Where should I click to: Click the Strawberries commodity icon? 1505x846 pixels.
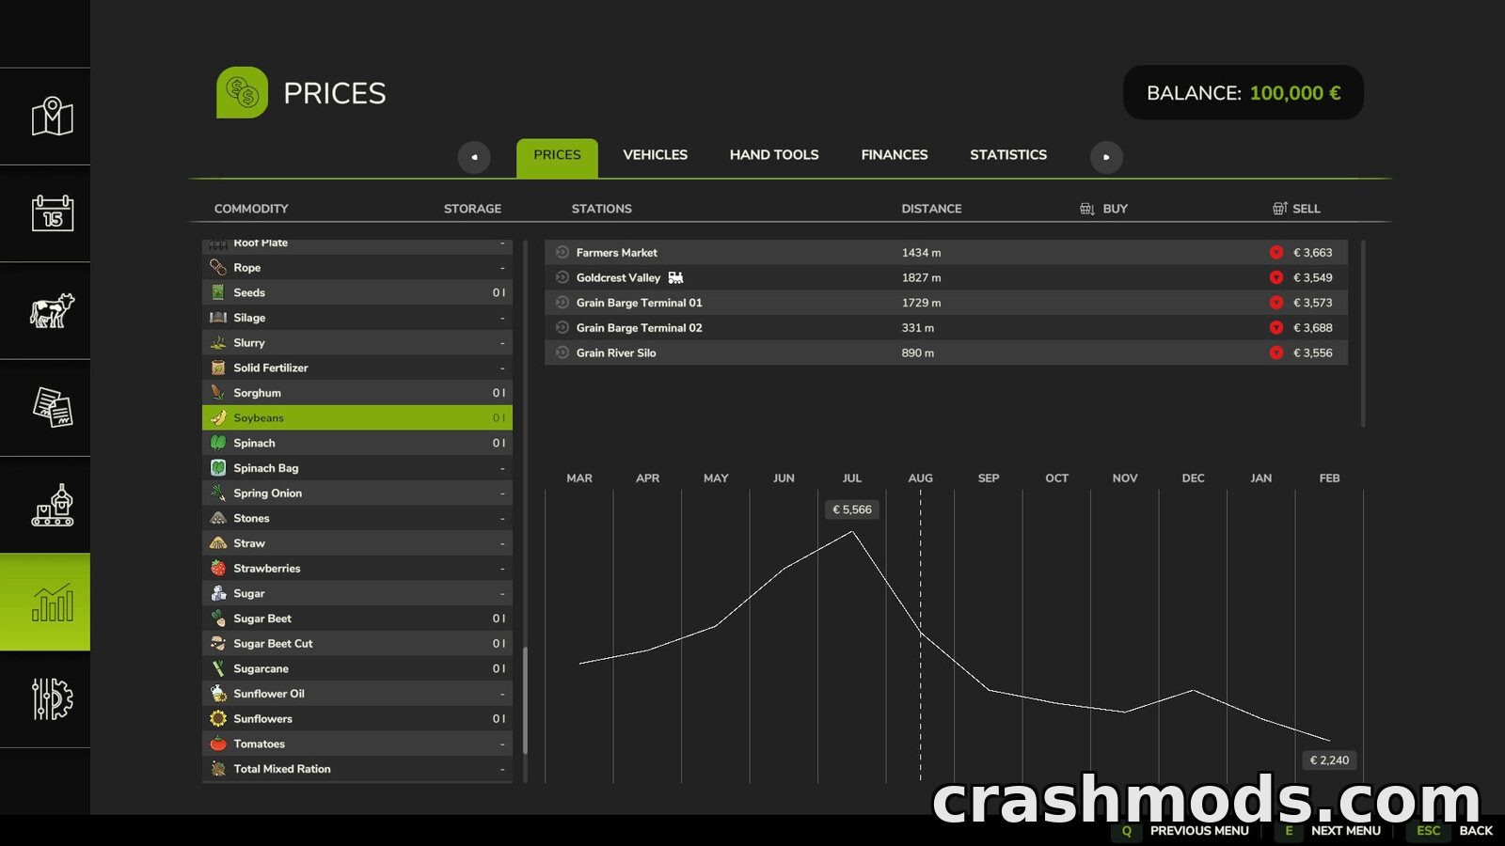point(218,568)
